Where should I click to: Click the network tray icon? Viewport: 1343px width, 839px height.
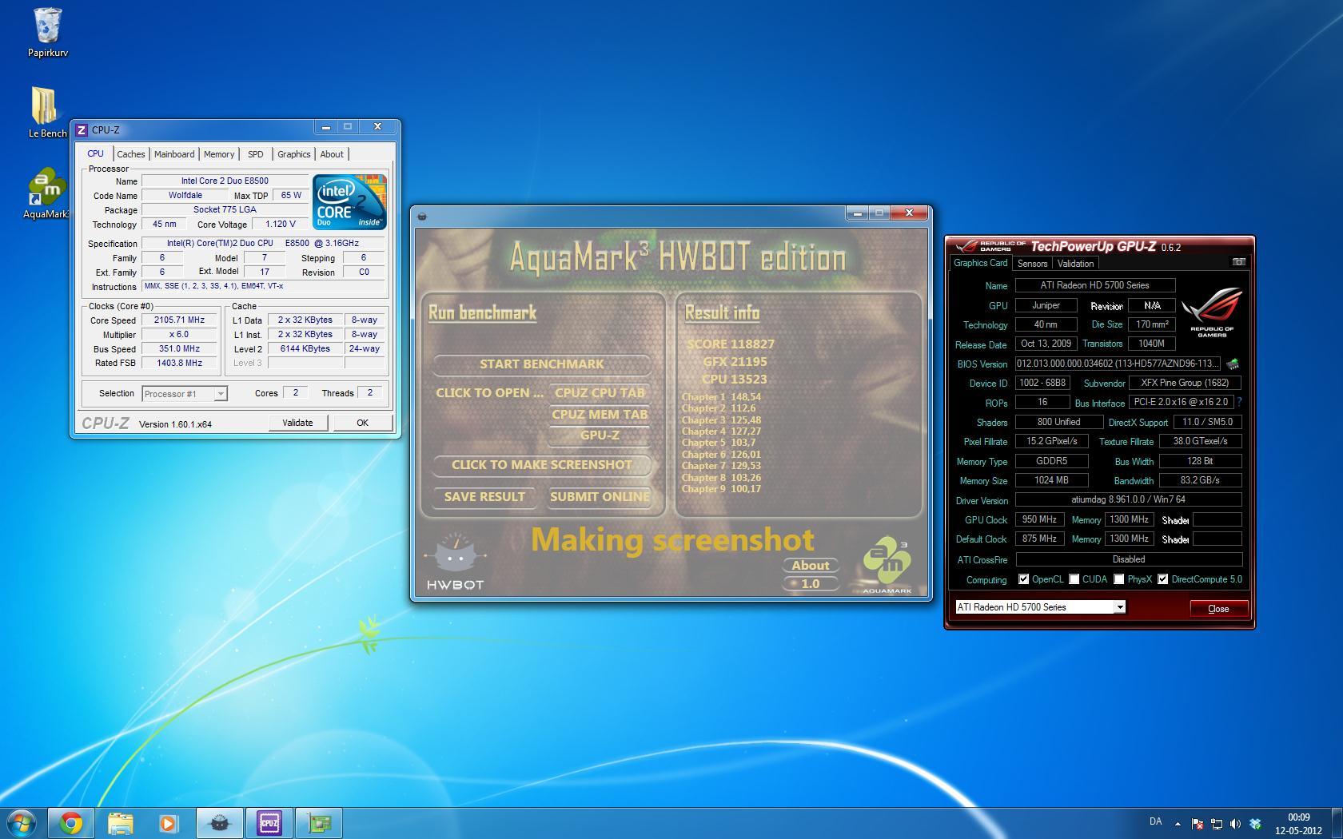point(1216,823)
